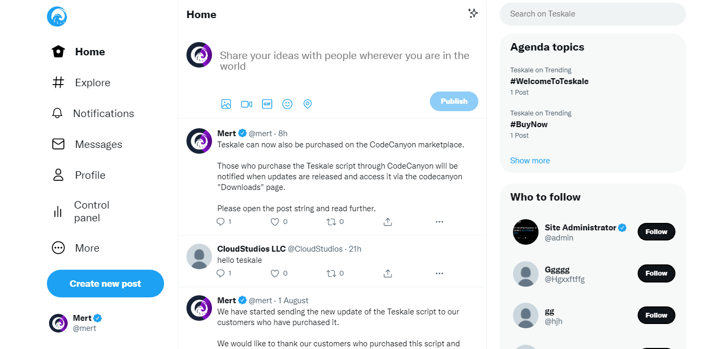The height and width of the screenshot is (349, 717).
Task: Click Show more under Agenda topics
Action: click(529, 161)
